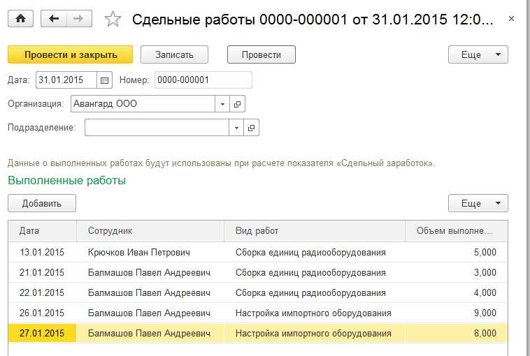Expand the Подразделение dropdown list
The image size is (530, 356).
(236, 128)
